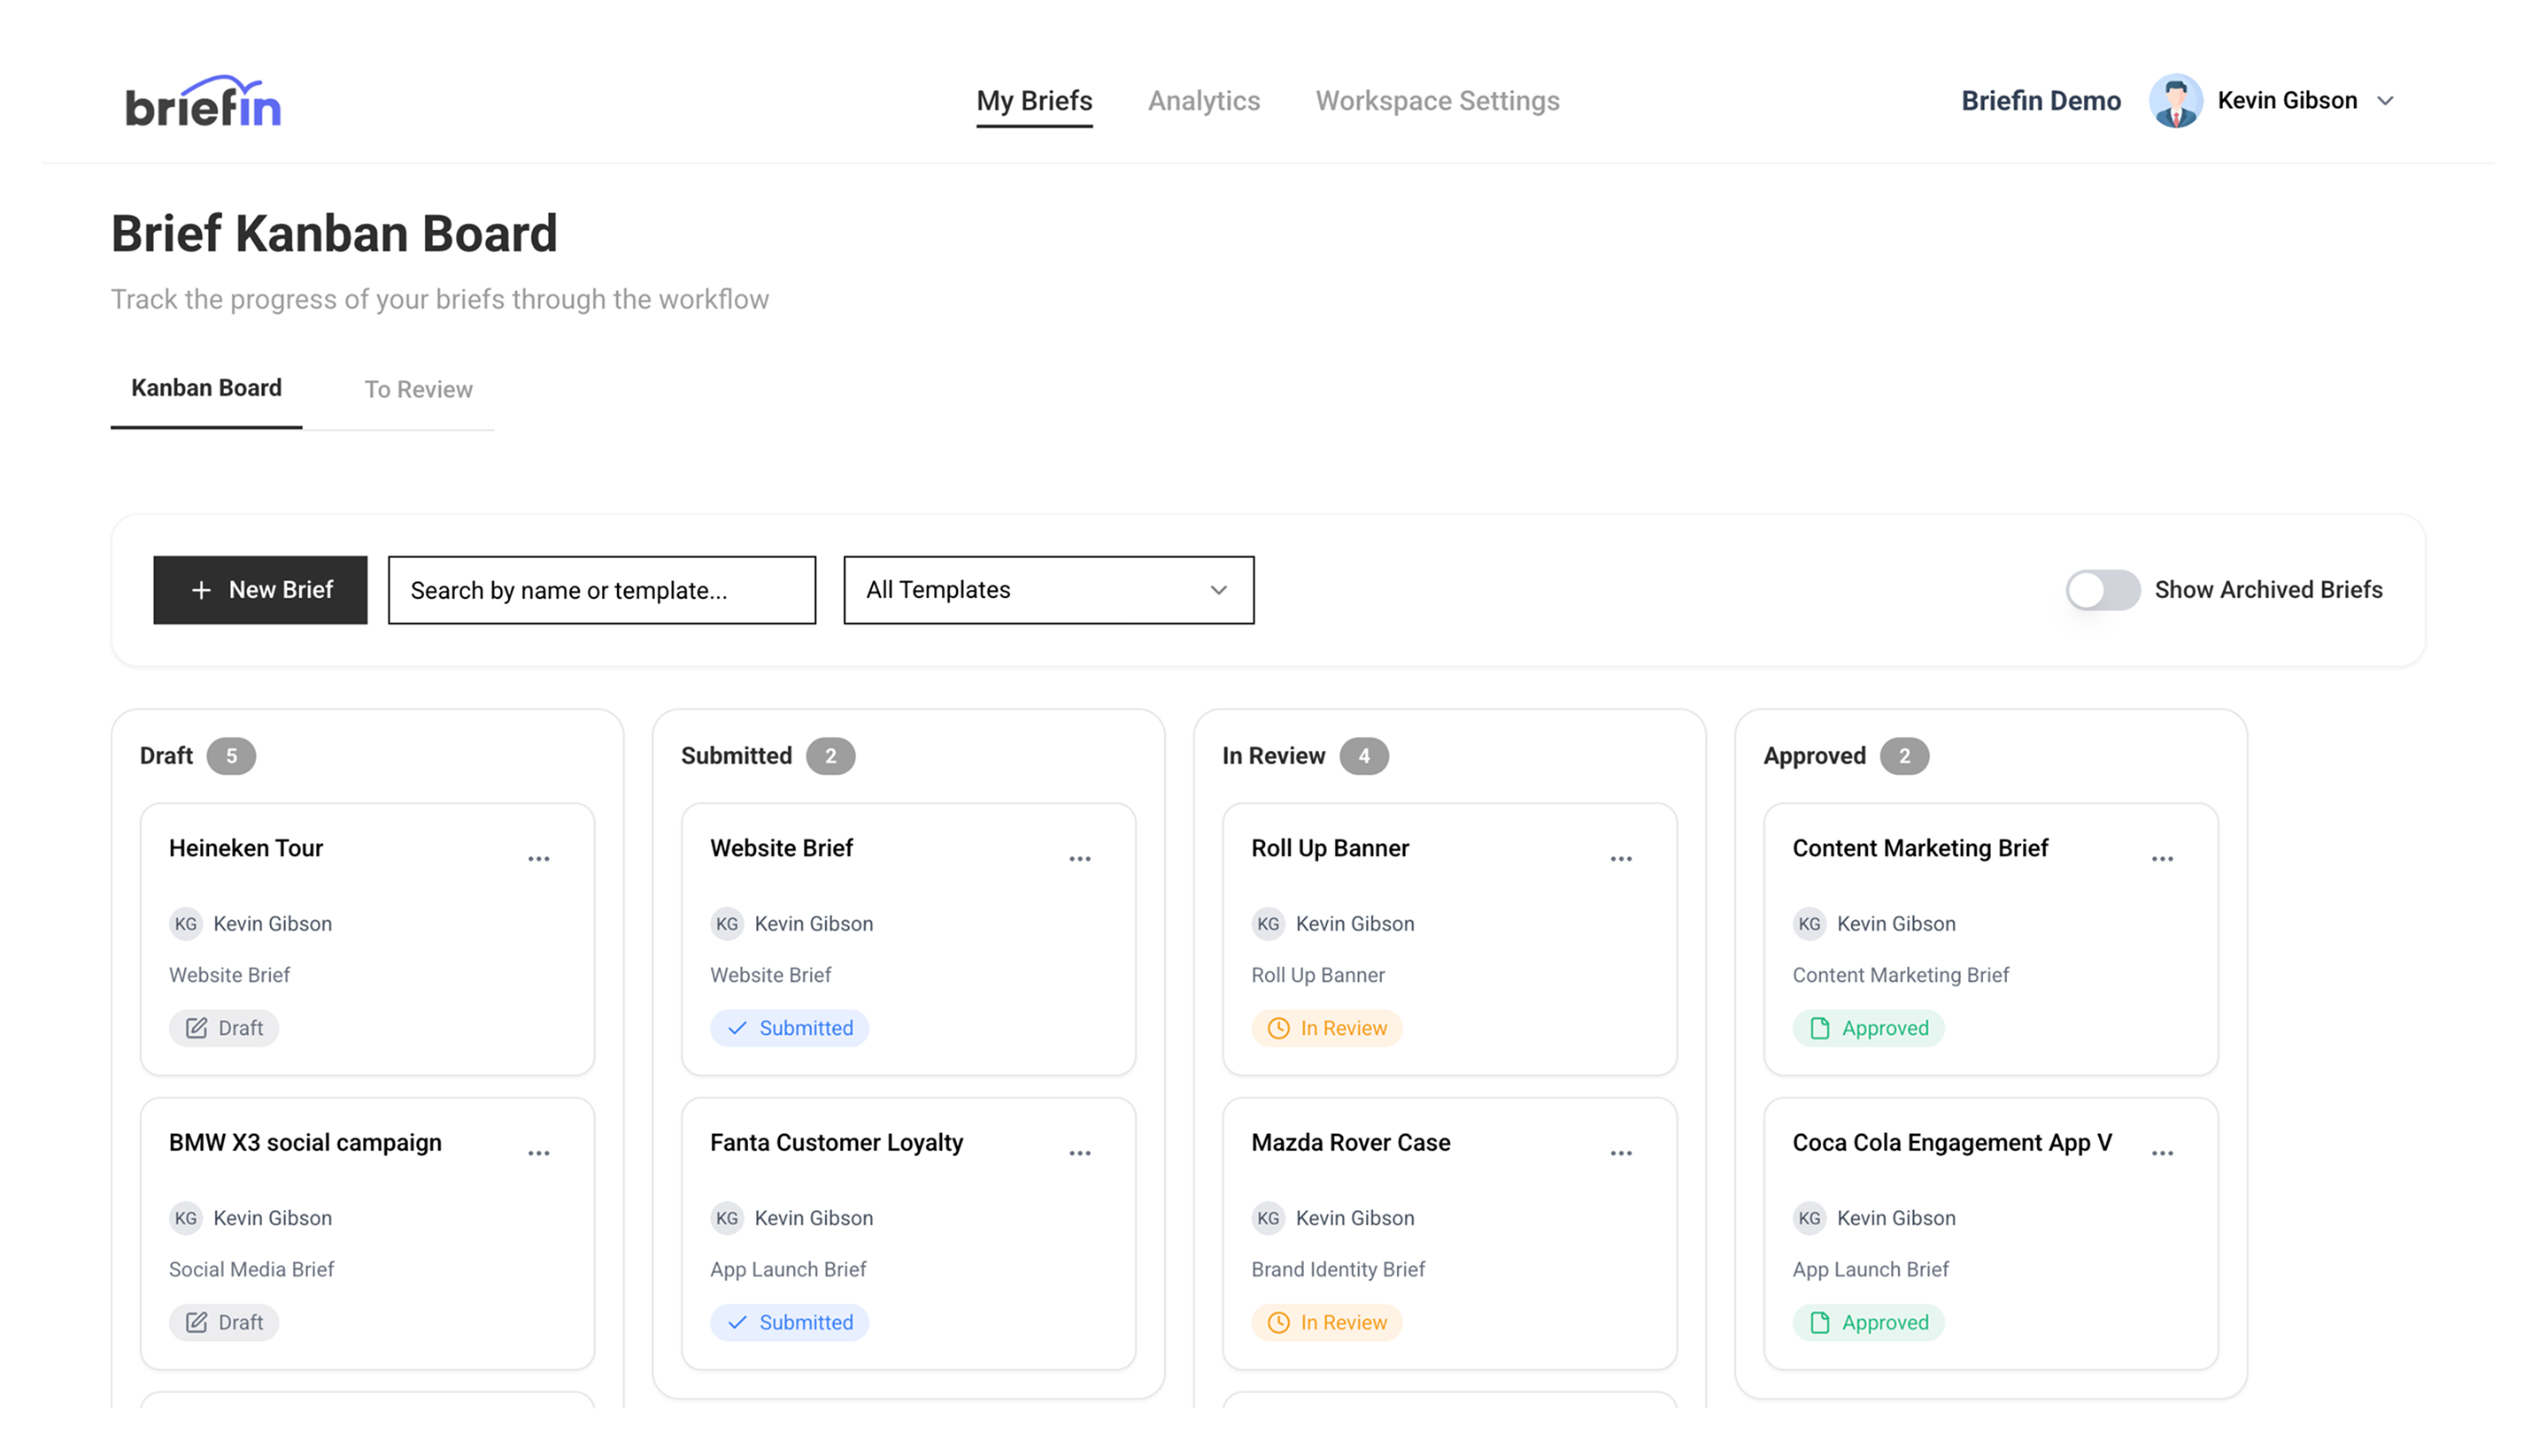Click In Review badge on Roll Up Banner
The width and height of the screenshot is (2539, 1456).
[1327, 1028]
